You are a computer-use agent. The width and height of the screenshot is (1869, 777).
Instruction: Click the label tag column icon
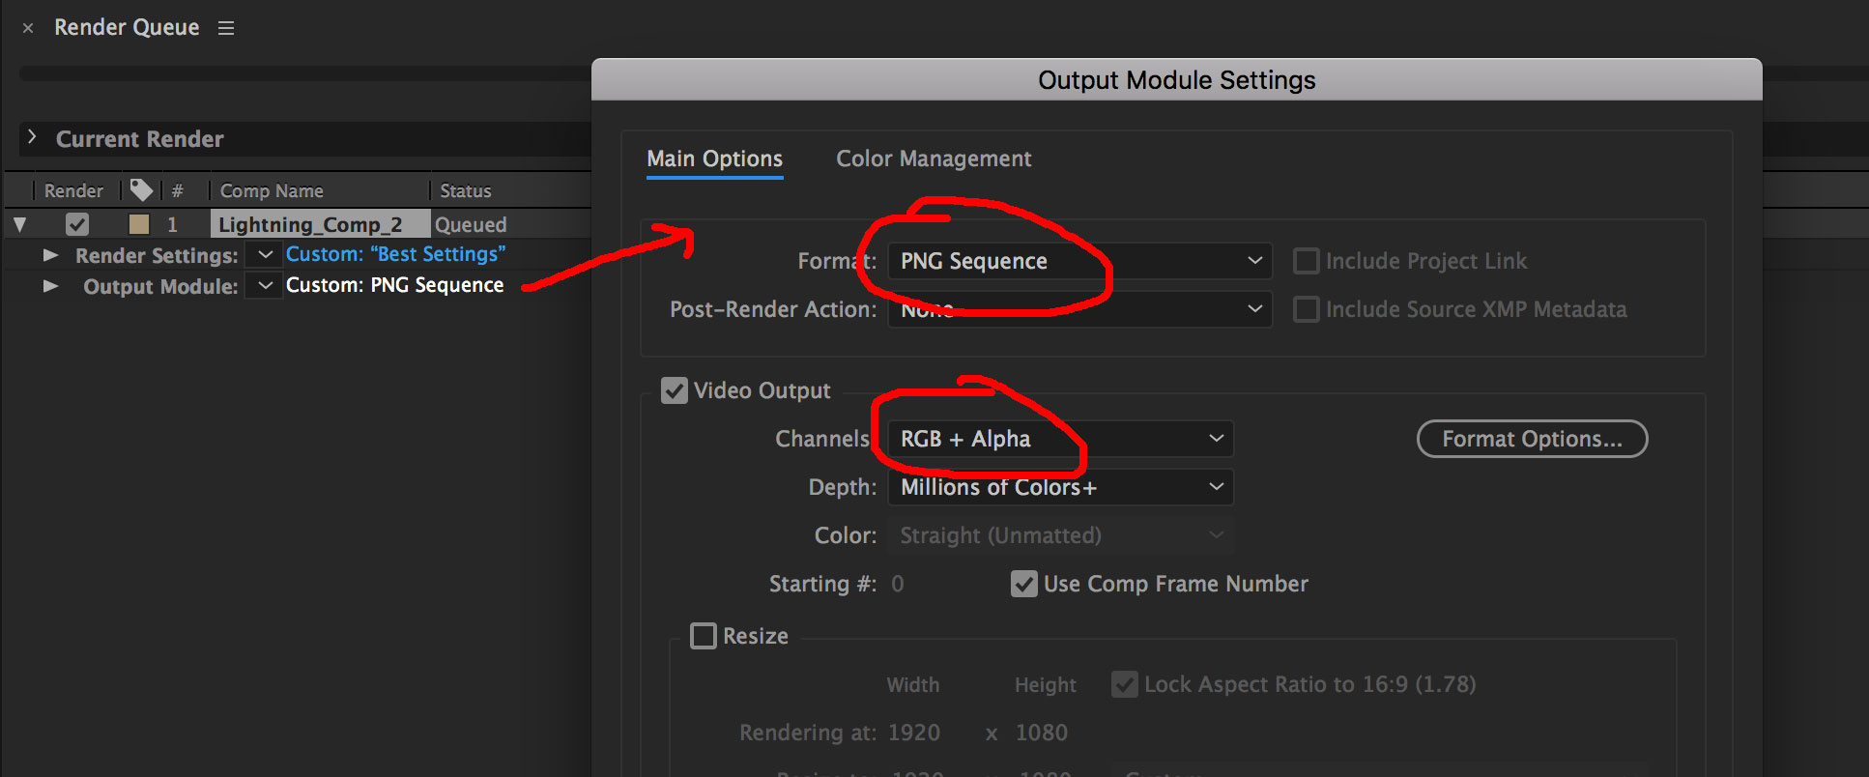click(x=141, y=189)
